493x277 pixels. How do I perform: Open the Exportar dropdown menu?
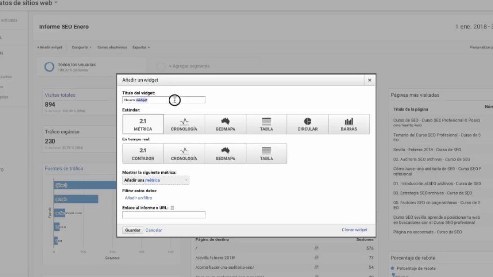[141, 47]
